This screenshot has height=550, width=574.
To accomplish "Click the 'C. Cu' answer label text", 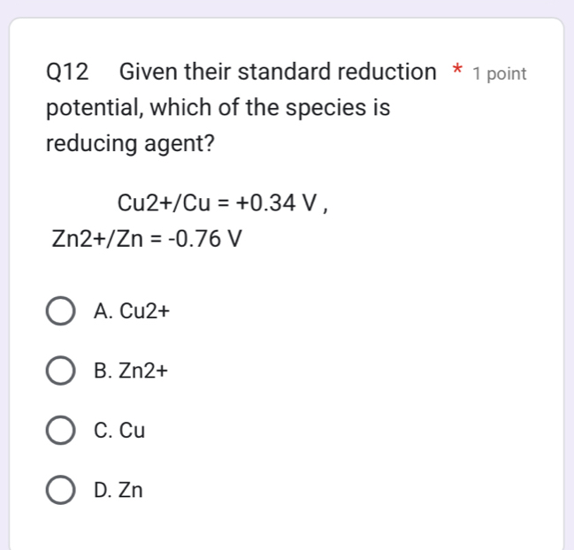I will point(119,431).
